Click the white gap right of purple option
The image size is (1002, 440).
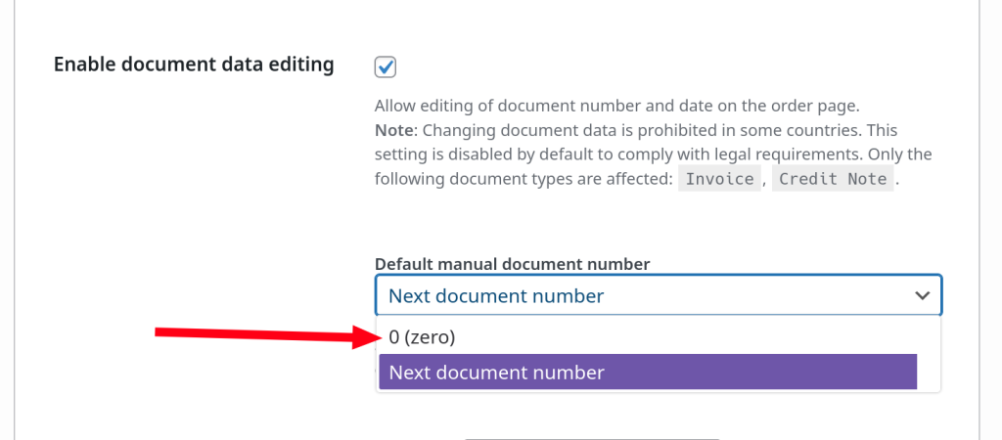pos(928,373)
